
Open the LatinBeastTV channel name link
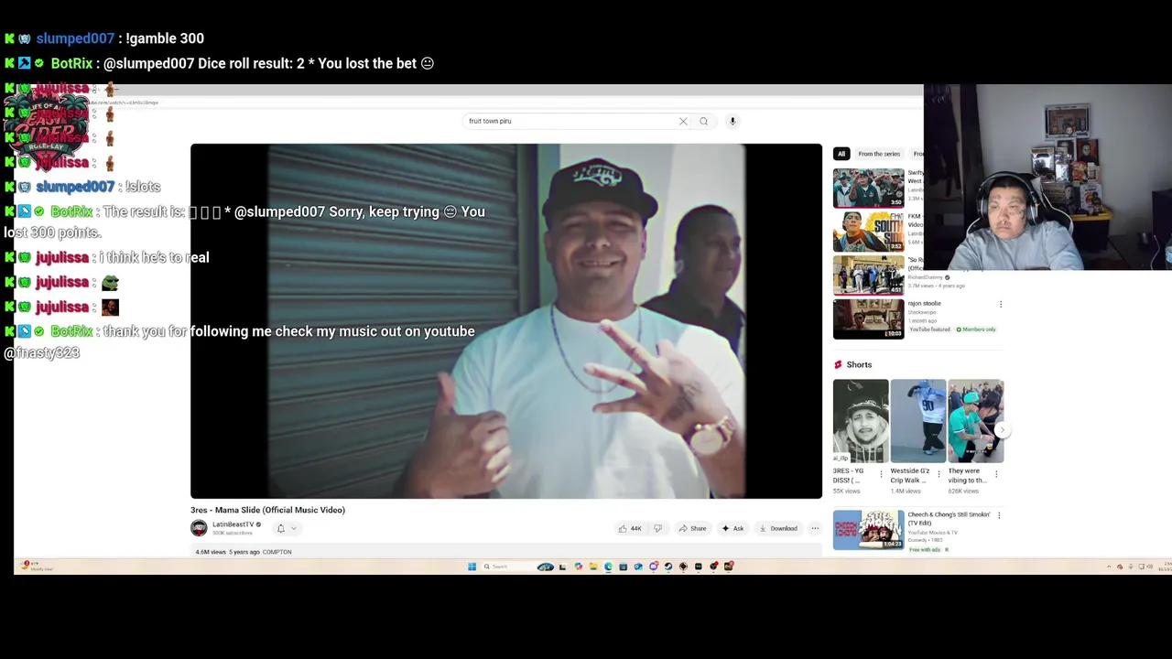pos(233,524)
